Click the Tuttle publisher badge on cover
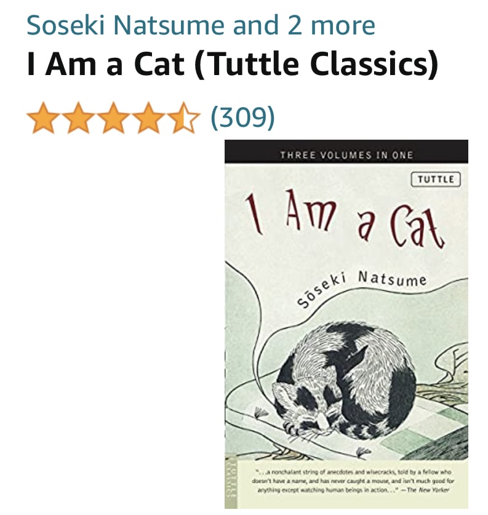 click(436, 179)
